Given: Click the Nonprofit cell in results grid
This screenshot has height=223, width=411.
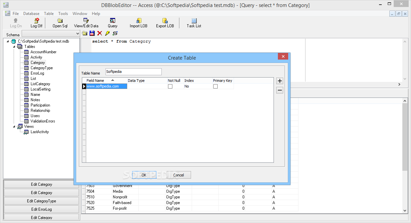Looking at the screenshot, I should pos(125,197).
